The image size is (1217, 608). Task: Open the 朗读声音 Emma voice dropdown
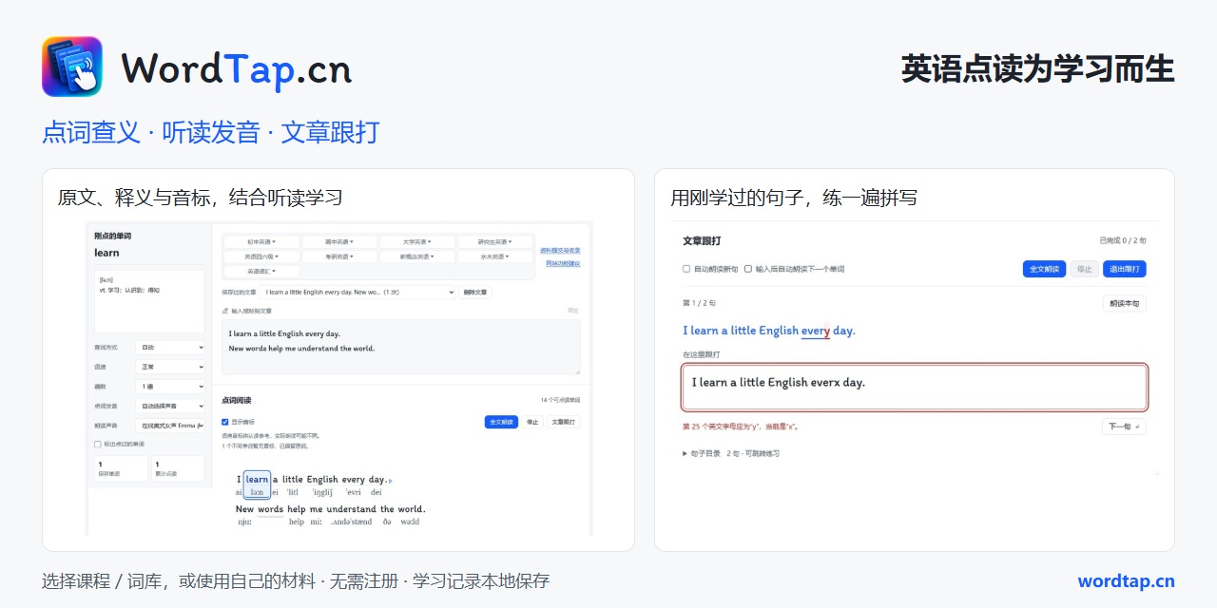click(x=170, y=426)
